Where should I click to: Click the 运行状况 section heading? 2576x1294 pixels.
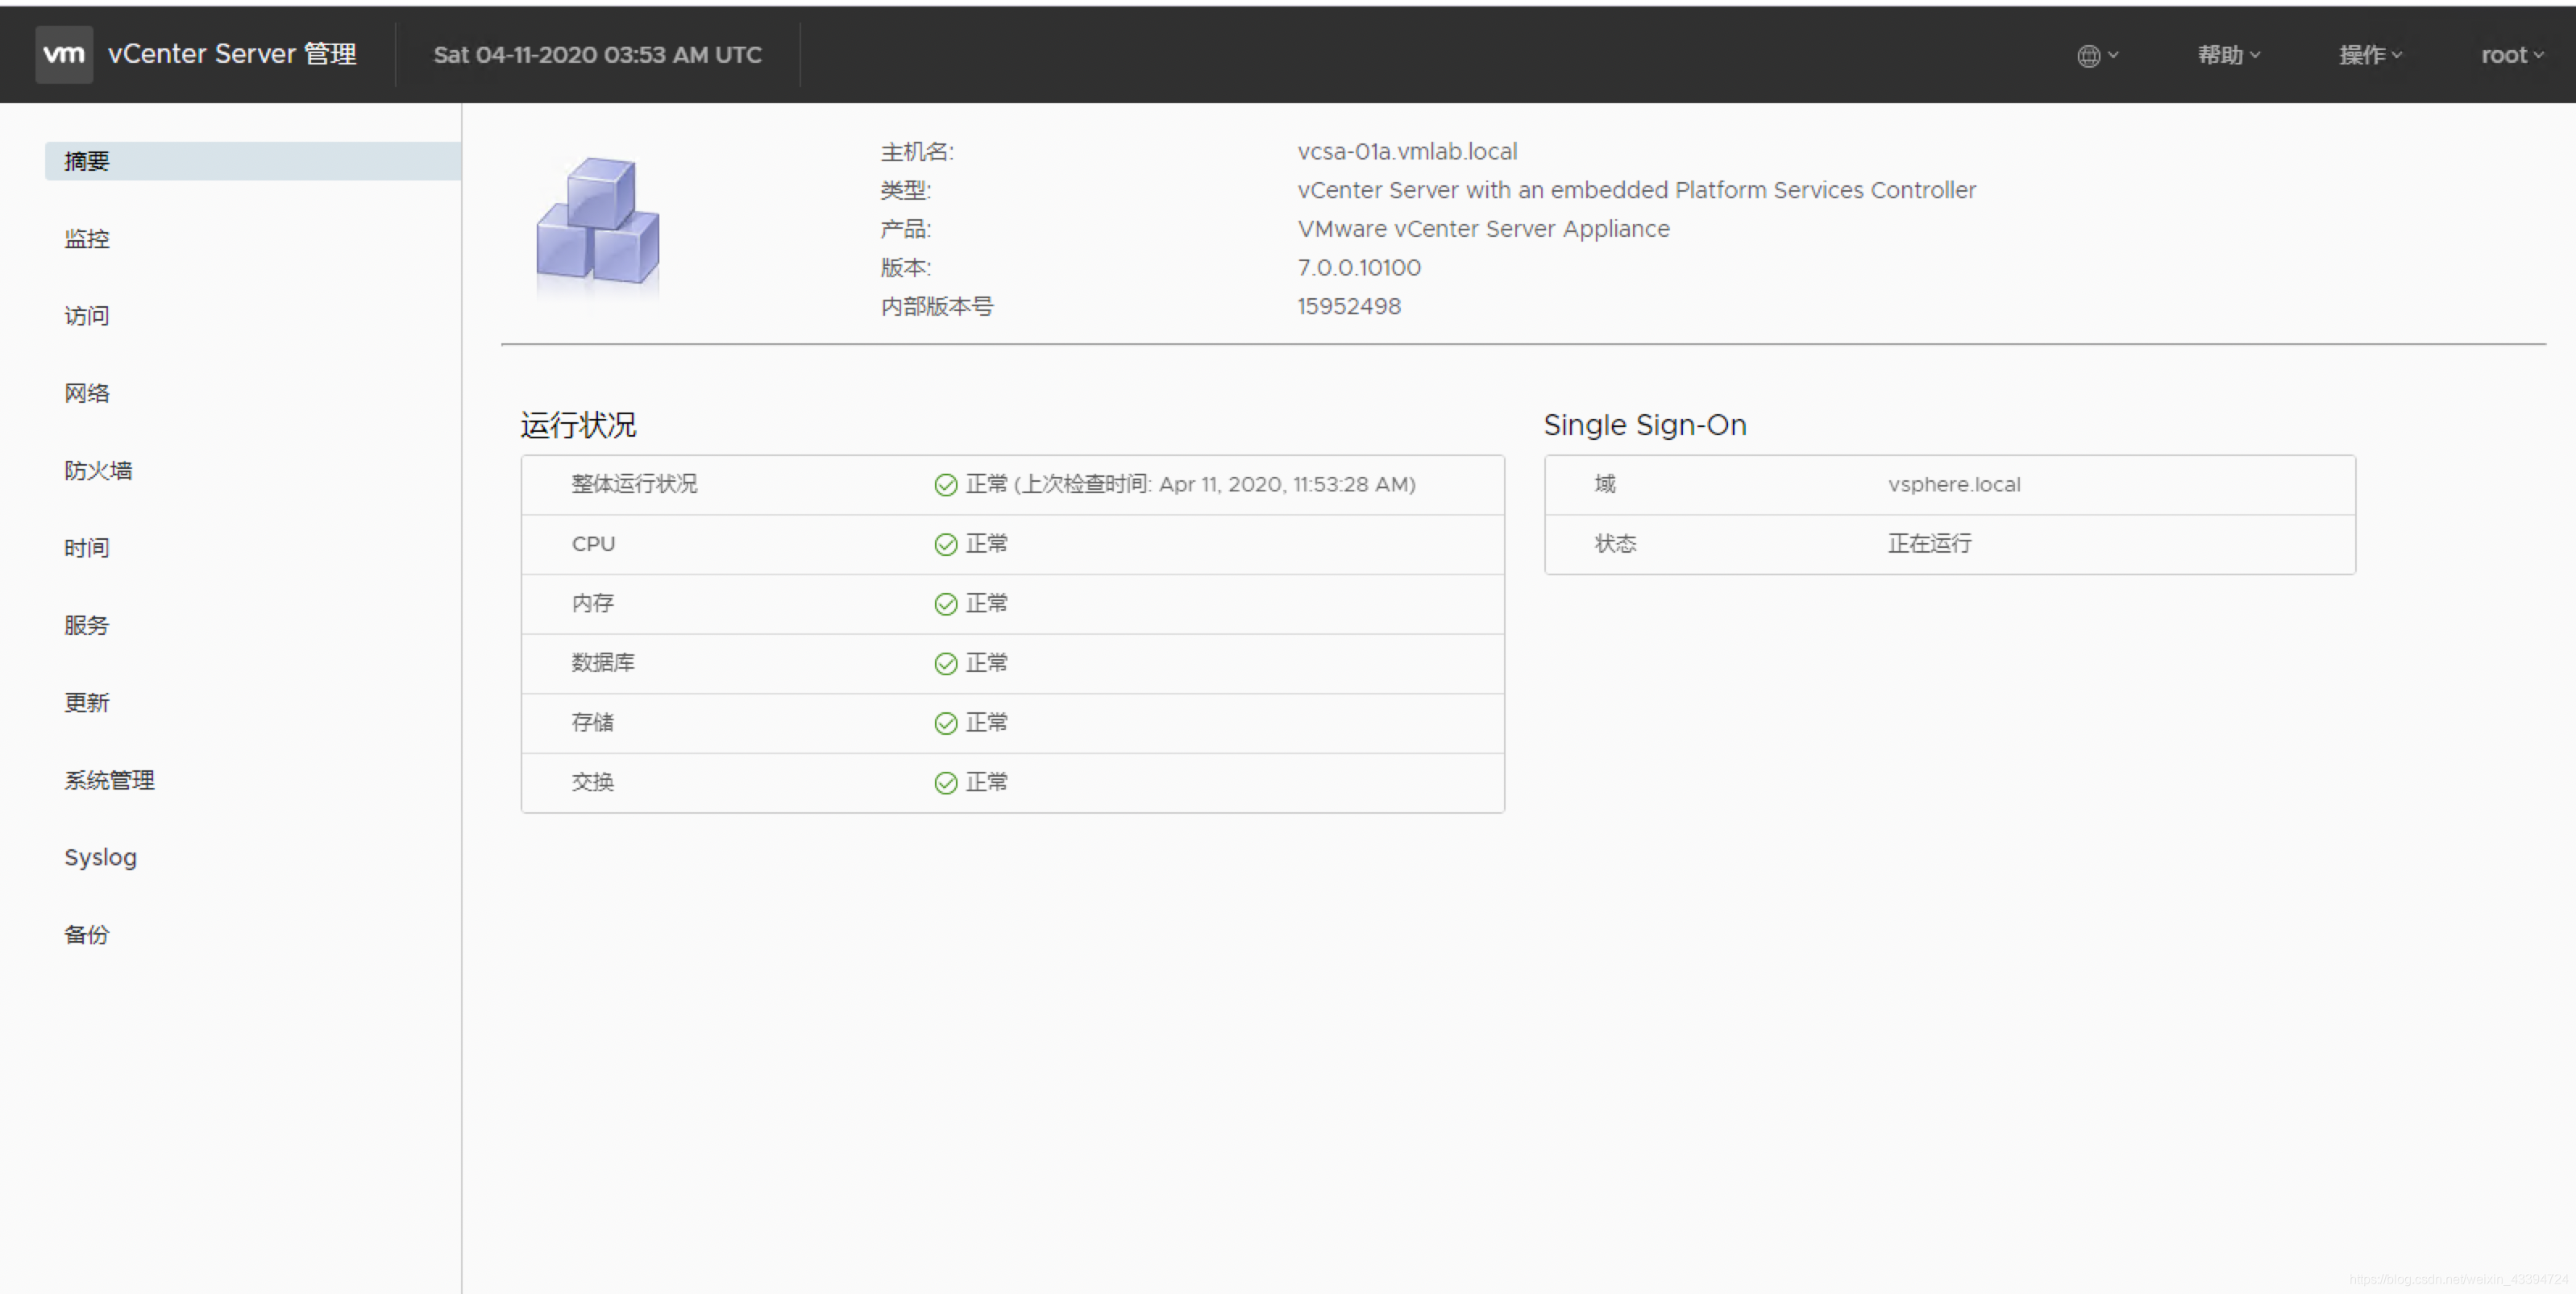click(578, 425)
